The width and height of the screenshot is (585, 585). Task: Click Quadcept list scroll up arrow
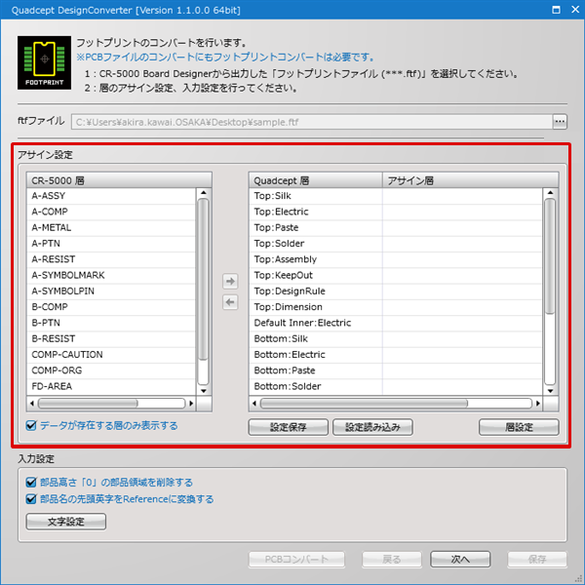pos(550,193)
